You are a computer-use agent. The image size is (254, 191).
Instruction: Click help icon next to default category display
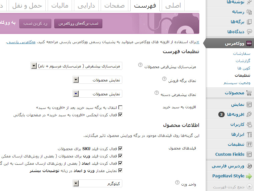tap(156, 93)
